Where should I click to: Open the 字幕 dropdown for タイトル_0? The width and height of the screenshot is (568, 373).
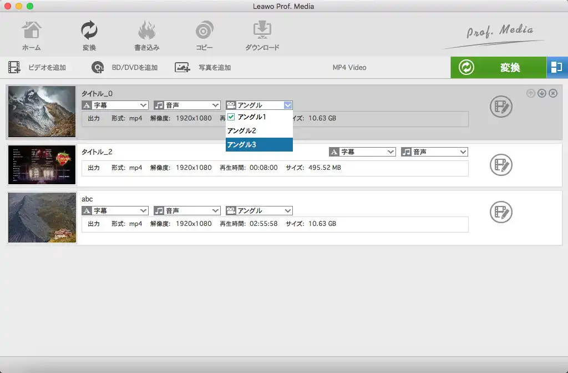[115, 105]
